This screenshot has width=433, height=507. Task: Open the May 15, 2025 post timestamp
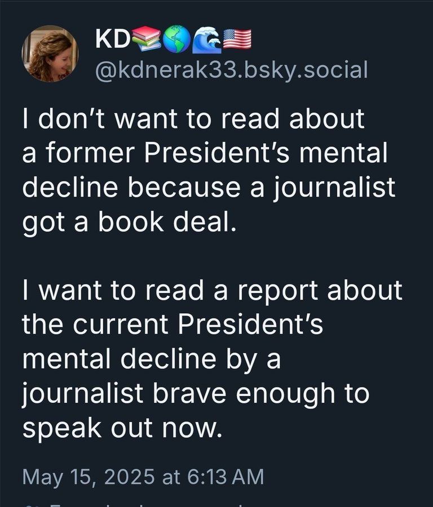(x=143, y=477)
